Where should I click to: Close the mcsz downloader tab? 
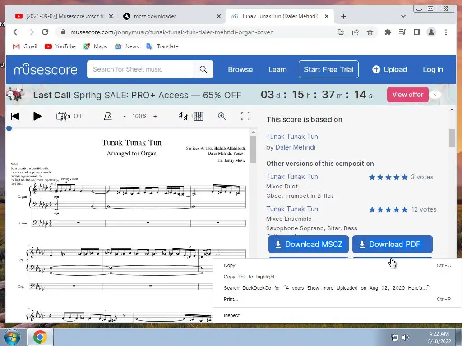[x=219, y=17]
